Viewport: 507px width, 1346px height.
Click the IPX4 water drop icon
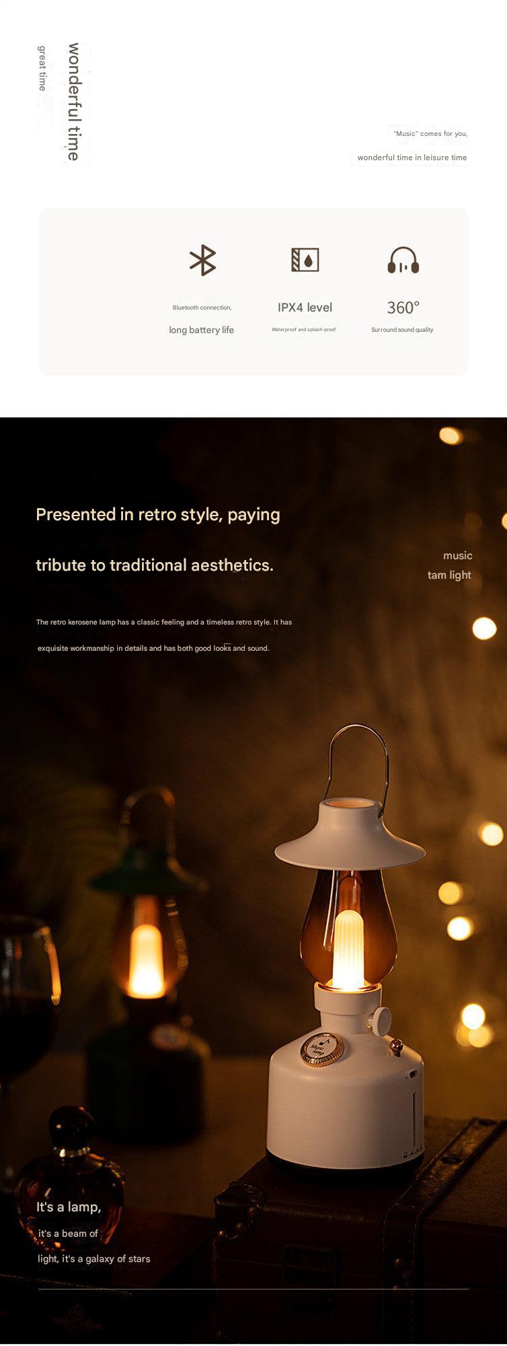coord(305,260)
